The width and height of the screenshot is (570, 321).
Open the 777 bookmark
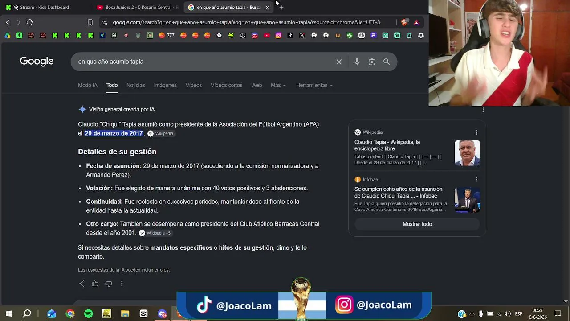coord(167,36)
